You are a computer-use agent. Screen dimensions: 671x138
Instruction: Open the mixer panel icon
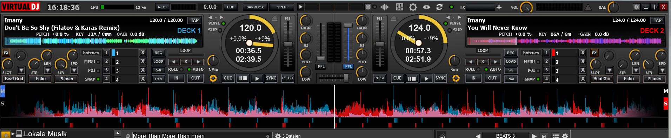point(399,7)
